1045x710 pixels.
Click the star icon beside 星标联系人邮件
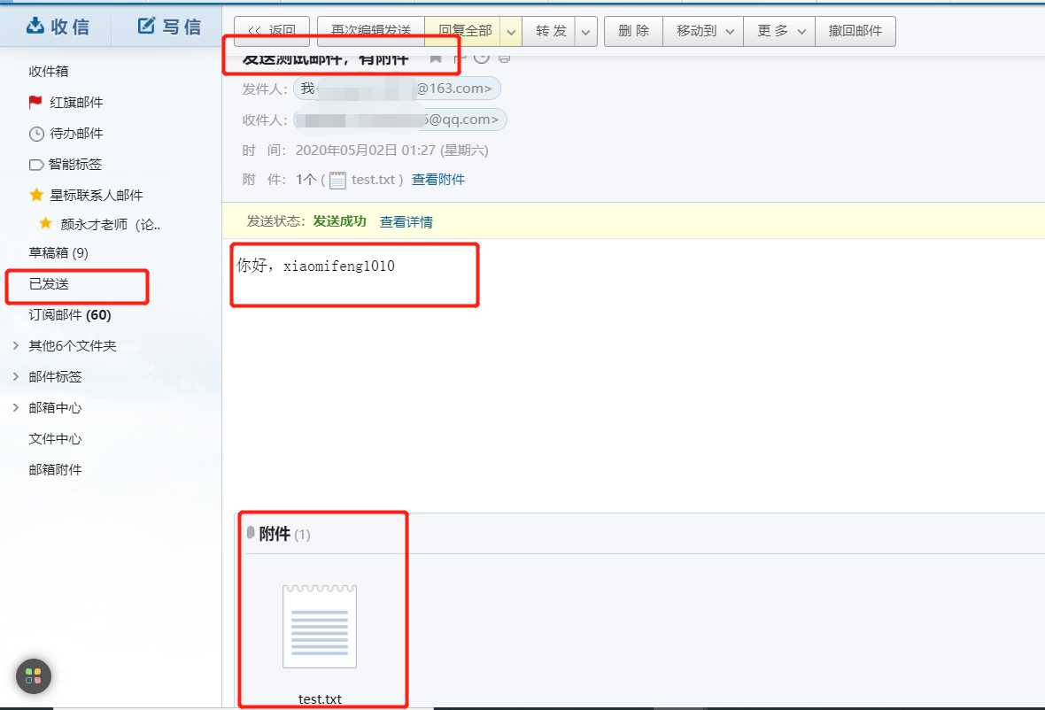36,195
